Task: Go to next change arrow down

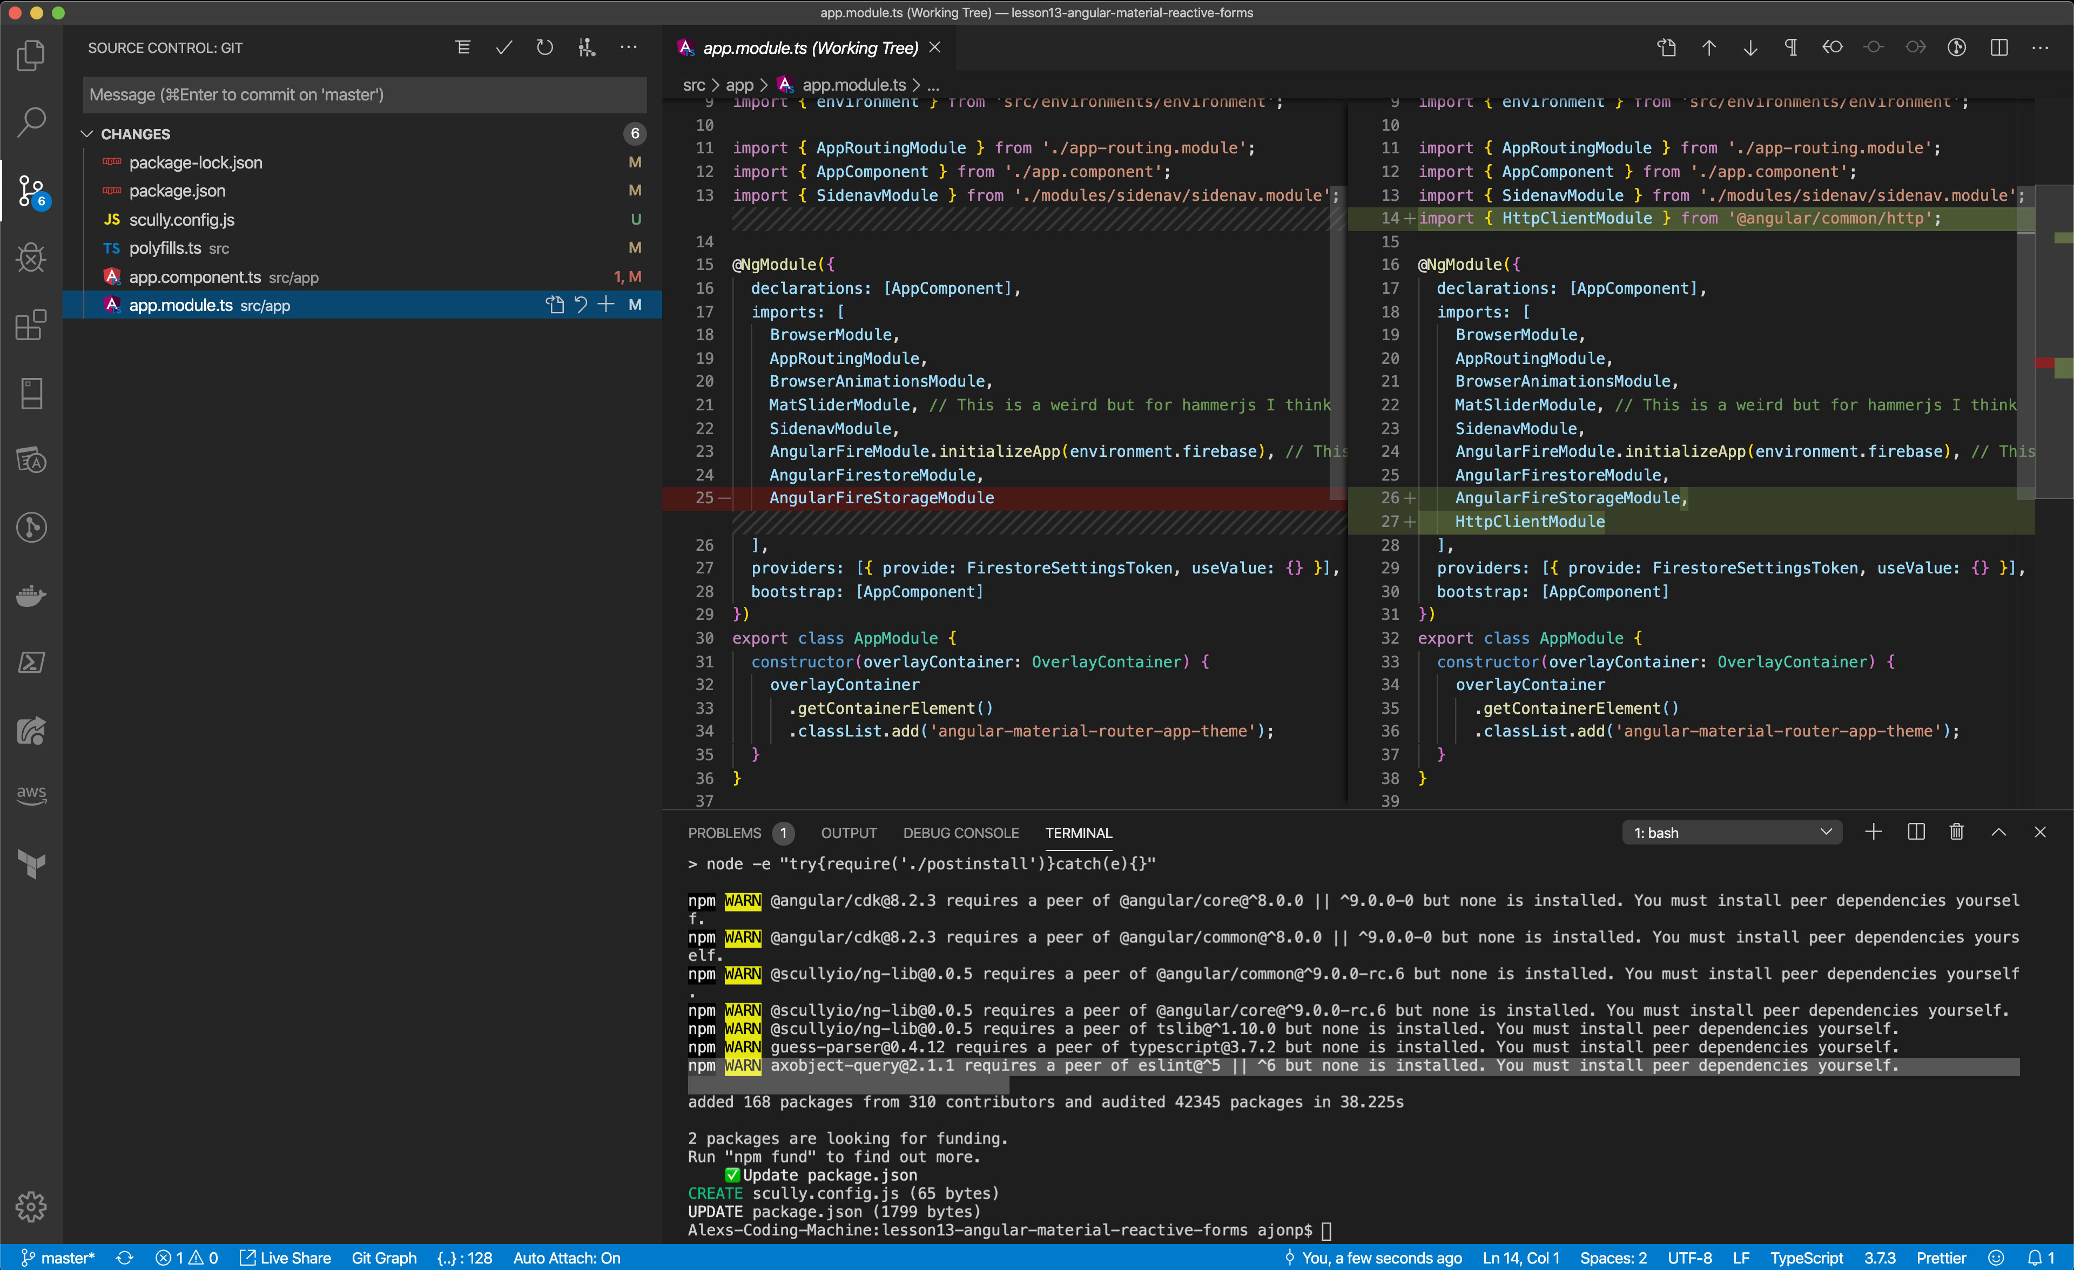Action: tap(1750, 48)
